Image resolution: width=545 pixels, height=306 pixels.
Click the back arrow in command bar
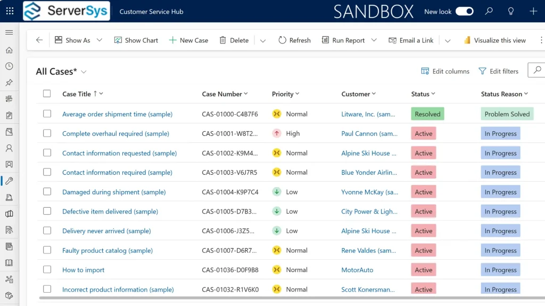pos(39,40)
